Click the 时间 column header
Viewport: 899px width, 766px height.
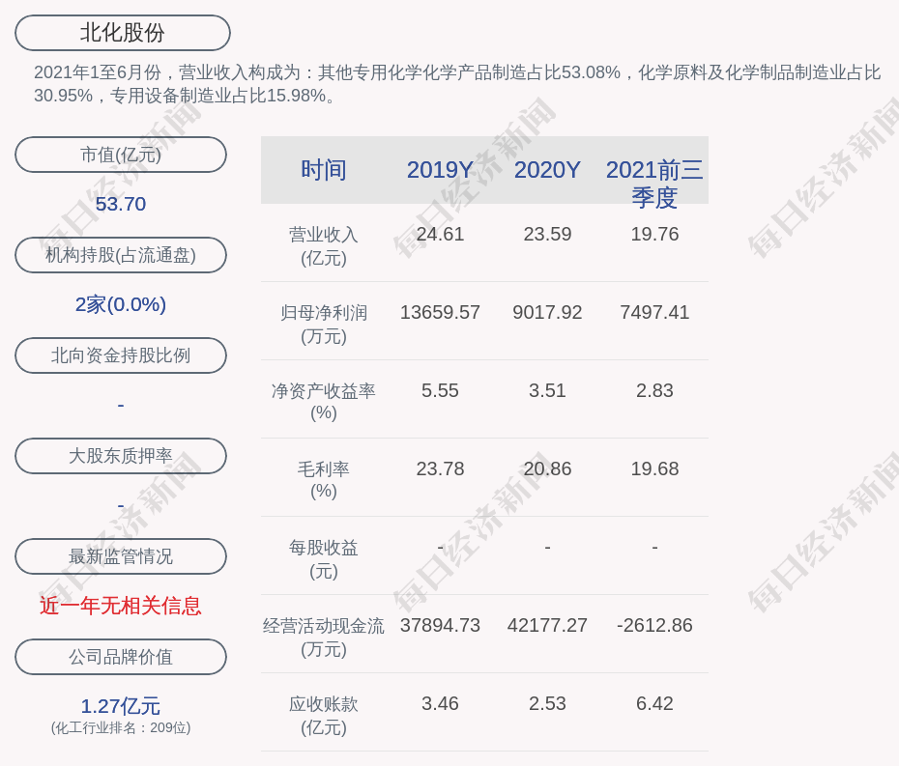[324, 170]
